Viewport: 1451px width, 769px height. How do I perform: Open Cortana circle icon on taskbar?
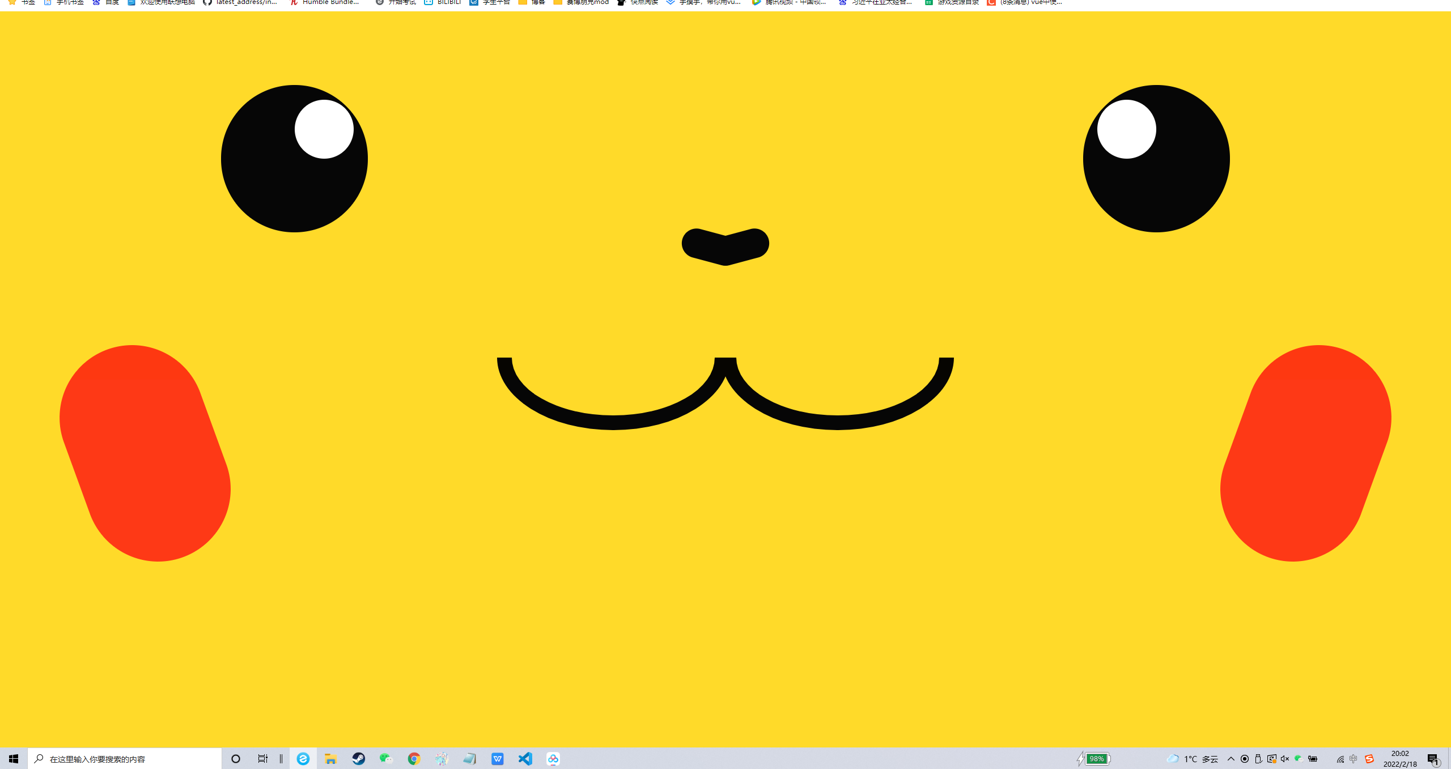tap(236, 759)
